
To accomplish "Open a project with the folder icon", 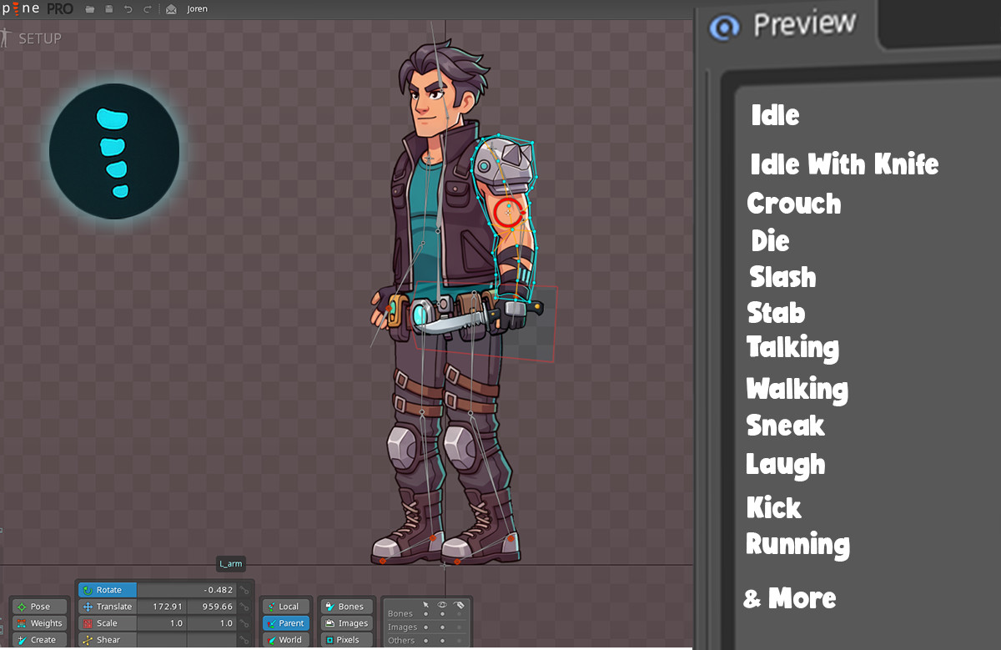I will tap(89, 9).
